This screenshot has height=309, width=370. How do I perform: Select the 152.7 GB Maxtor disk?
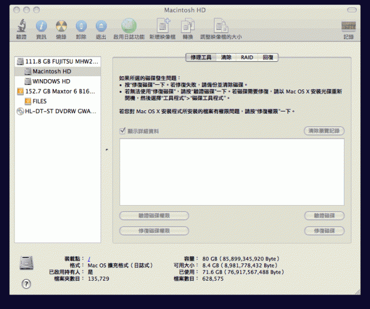(x=58, y=91)
